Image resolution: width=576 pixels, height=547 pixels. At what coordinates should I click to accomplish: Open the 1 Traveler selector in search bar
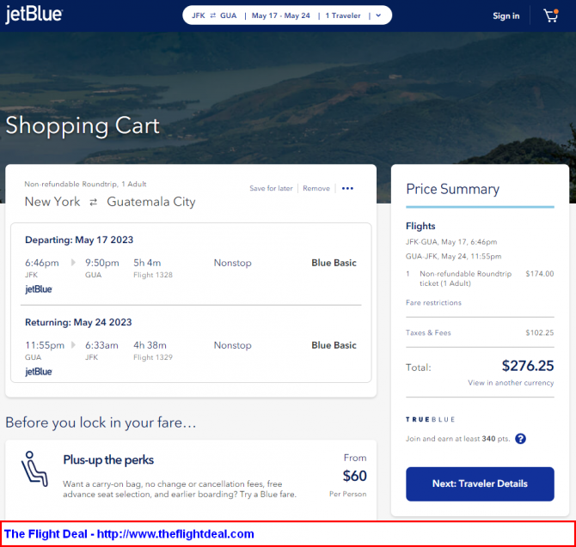pyautogui.click(x=343, y=15)
